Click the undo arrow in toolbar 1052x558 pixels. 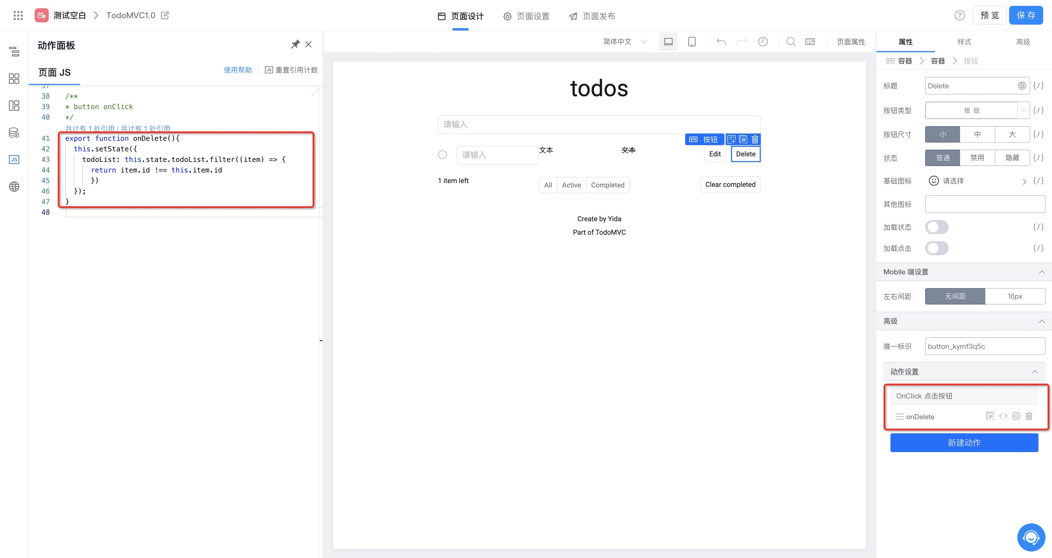pos(721,42)
